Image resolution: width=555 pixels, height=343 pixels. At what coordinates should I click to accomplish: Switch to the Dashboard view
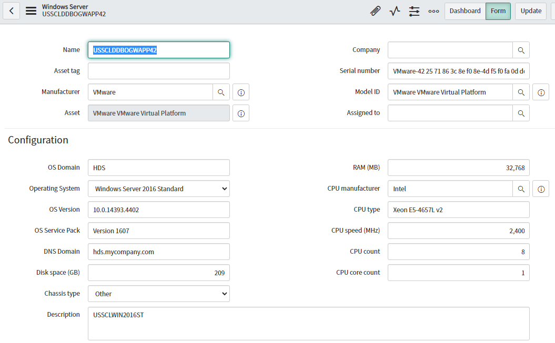[465, 11]
